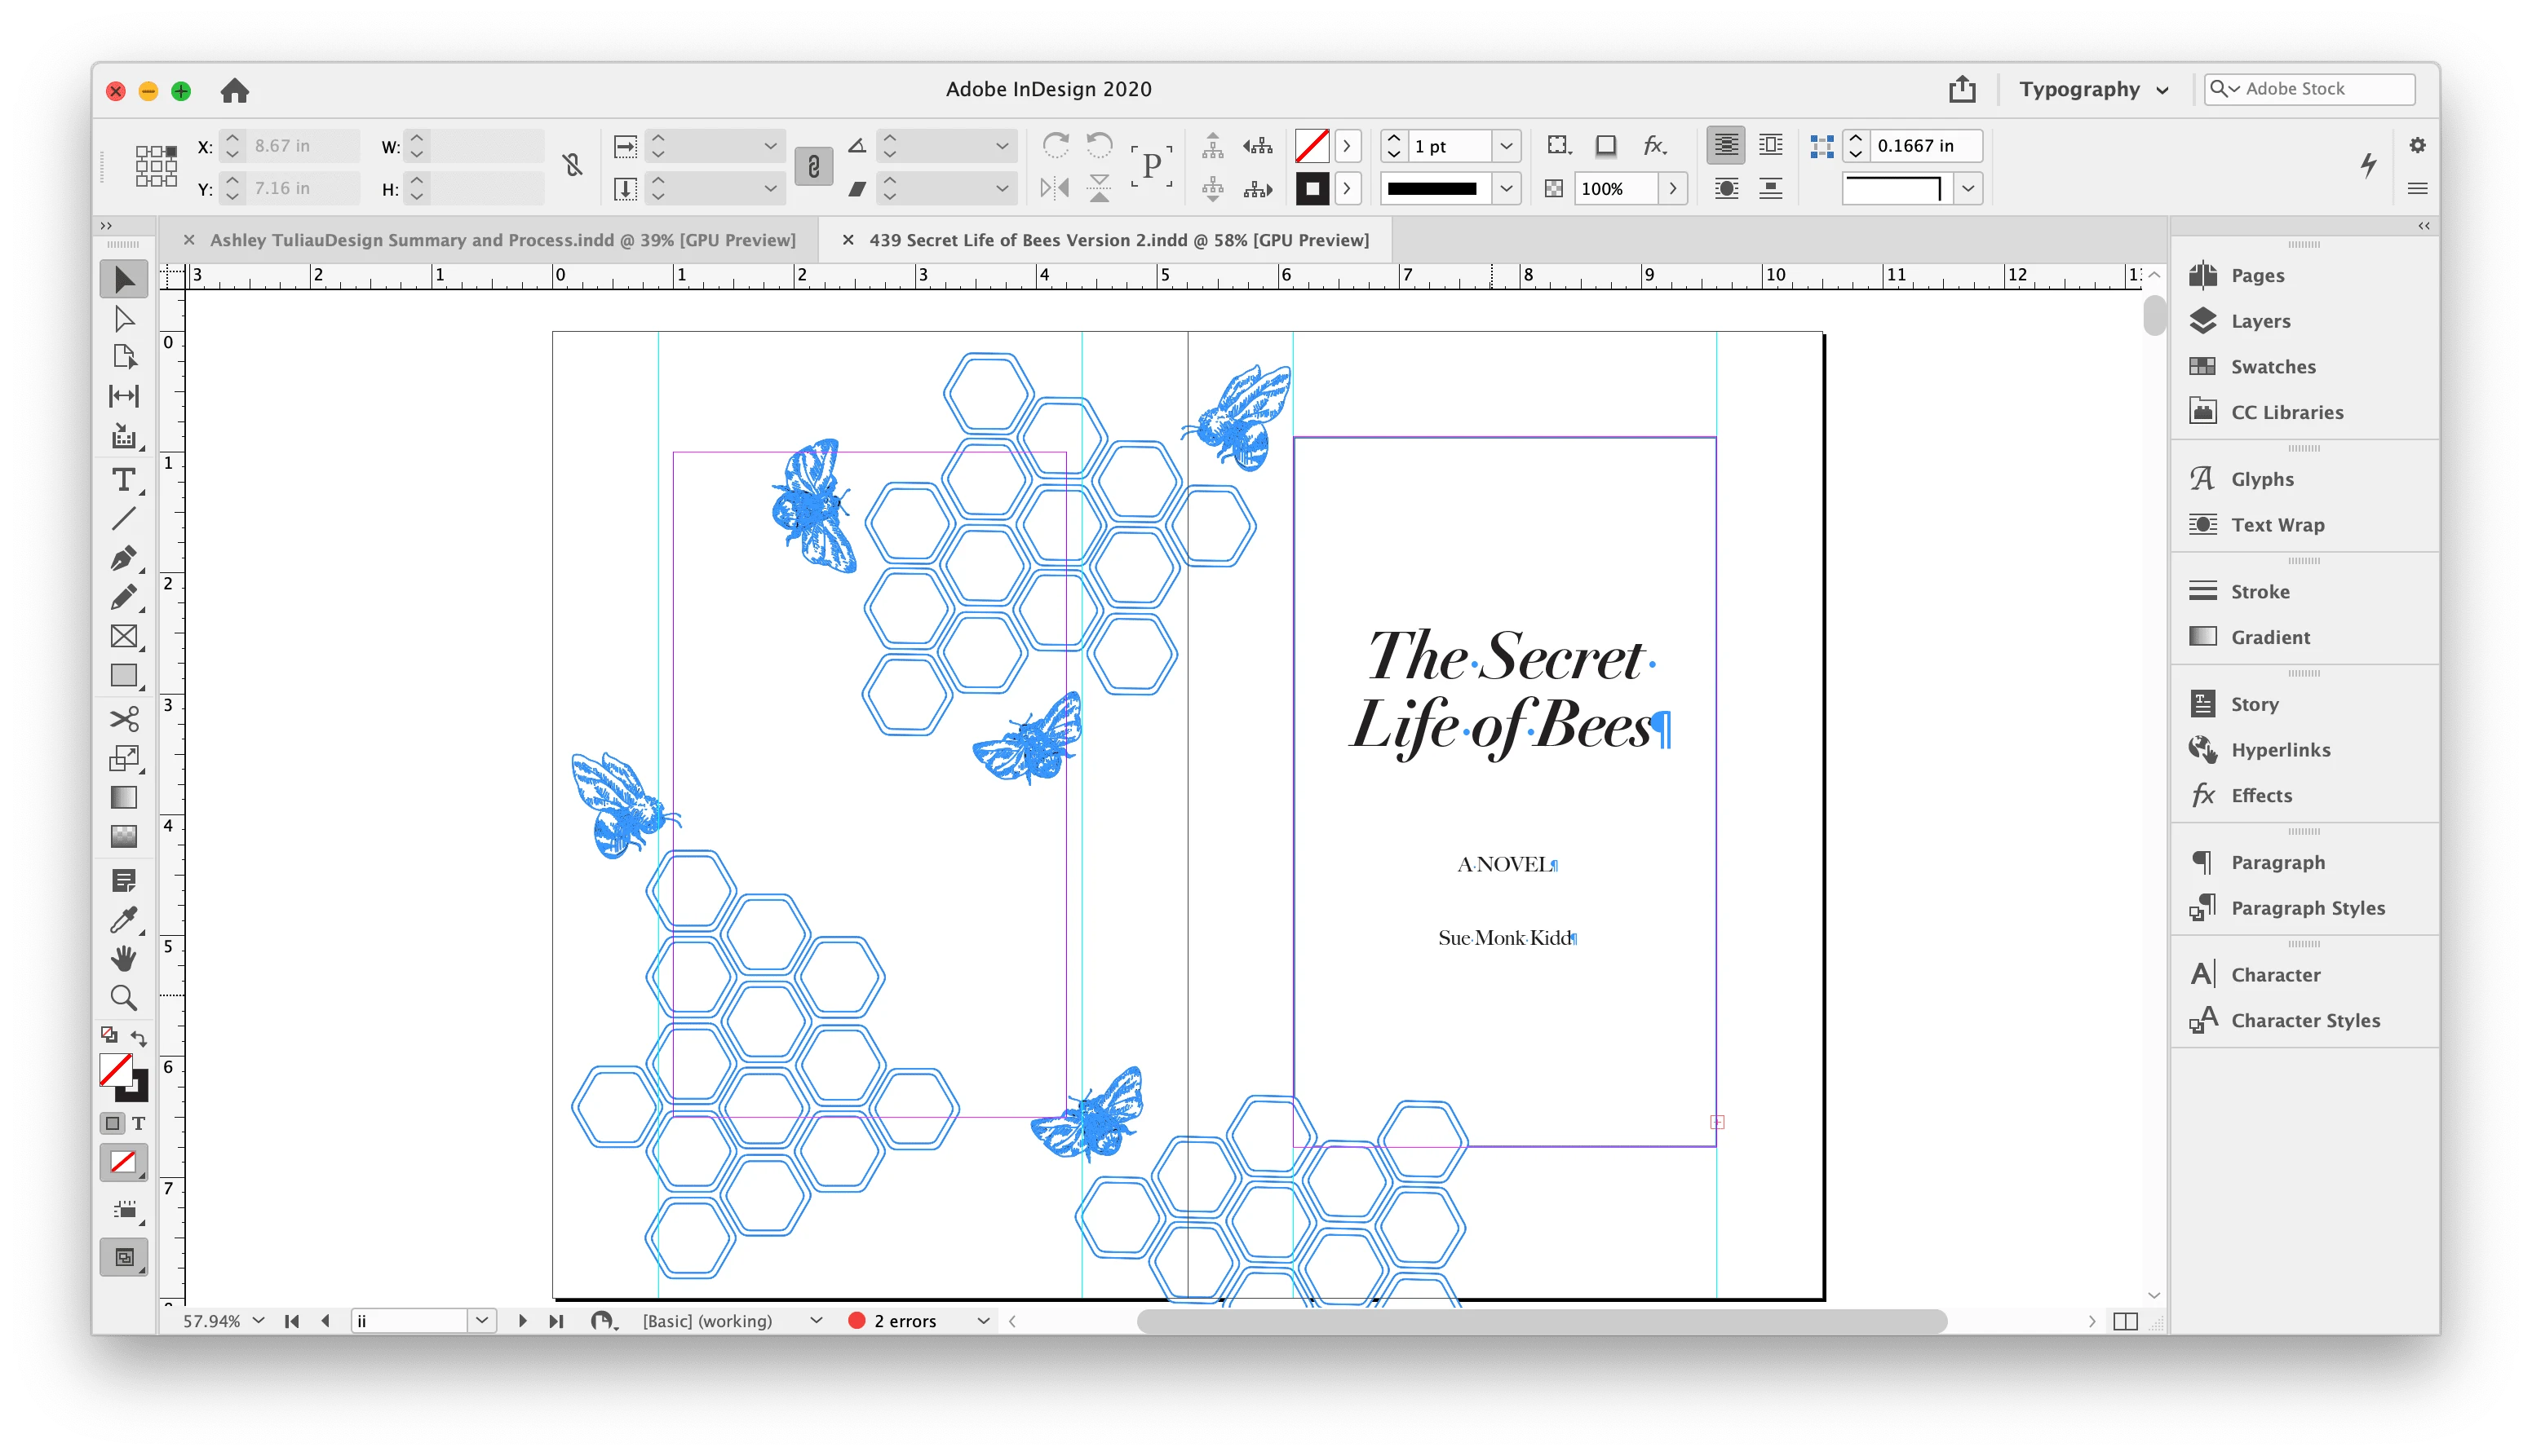The image size is (2532, 1456).
Task: Expand the zoom level 57.94% dropdown
Action: (259, 1321)
